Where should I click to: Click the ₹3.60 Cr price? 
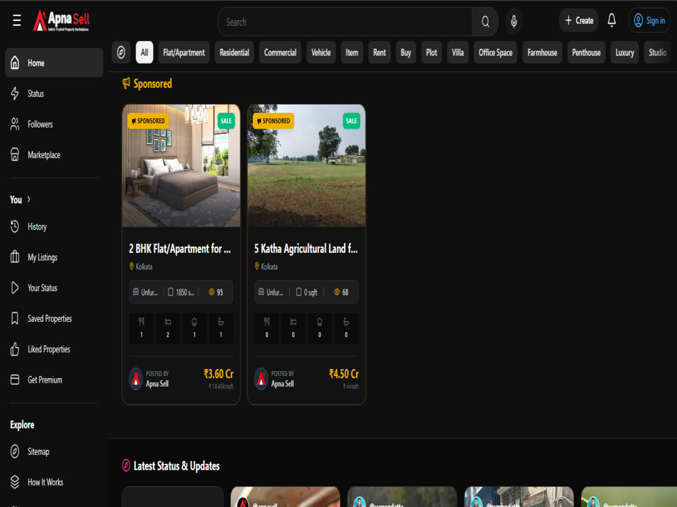point(219,374)
